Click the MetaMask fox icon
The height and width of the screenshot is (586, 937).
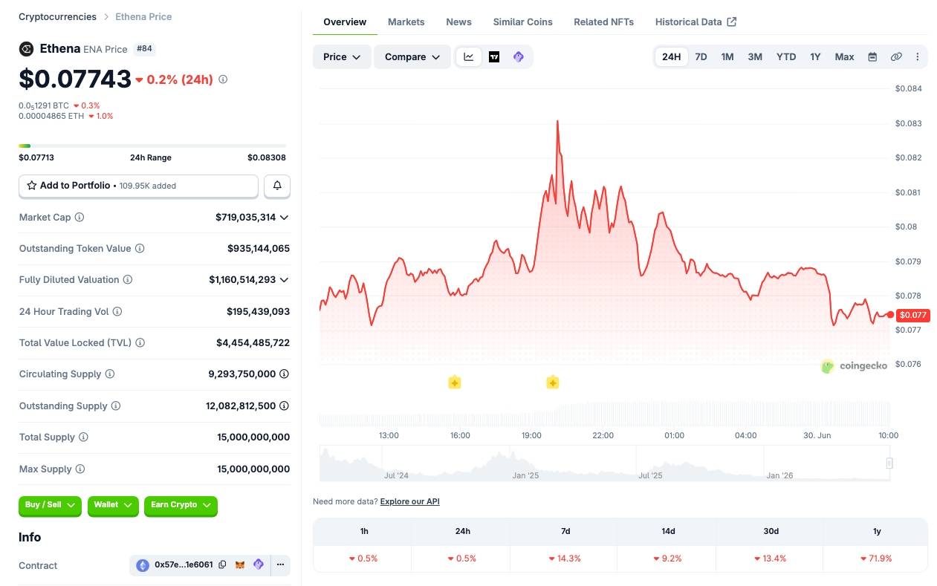coord(240,565)
